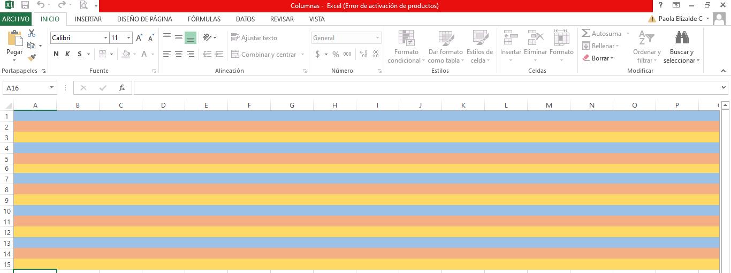Click the Save floppy disk icon
731x273 pixels.
click(25, 5)
